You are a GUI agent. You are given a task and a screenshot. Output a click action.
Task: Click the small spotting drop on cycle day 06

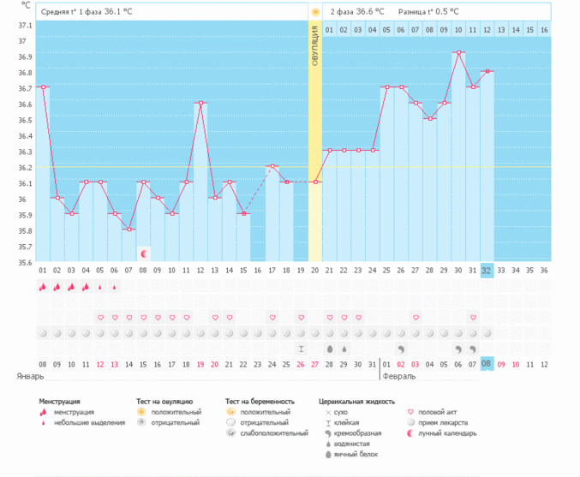click(115, 288)
